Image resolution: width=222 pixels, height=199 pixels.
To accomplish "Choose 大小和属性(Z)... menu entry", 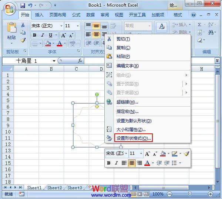I will (148, 129).
